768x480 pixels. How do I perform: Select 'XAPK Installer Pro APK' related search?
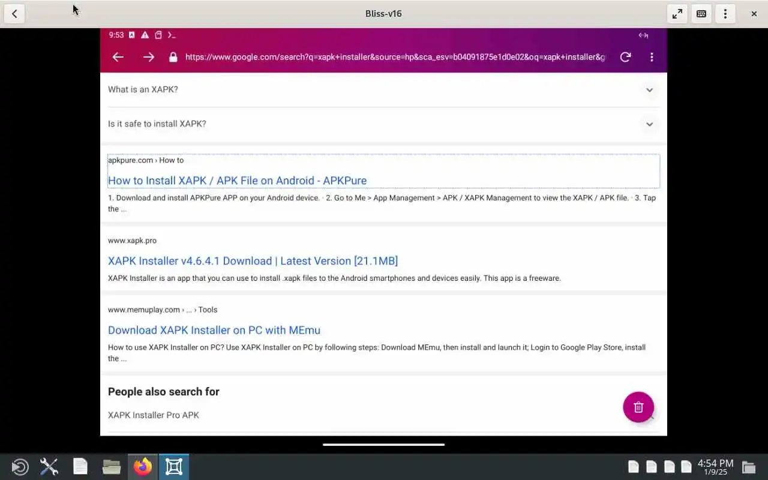click(154, 415)
